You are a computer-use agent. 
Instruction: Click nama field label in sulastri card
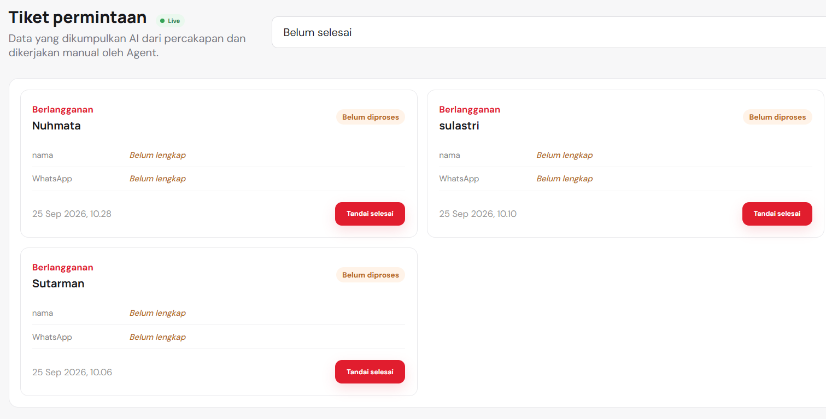coord(449,155)
